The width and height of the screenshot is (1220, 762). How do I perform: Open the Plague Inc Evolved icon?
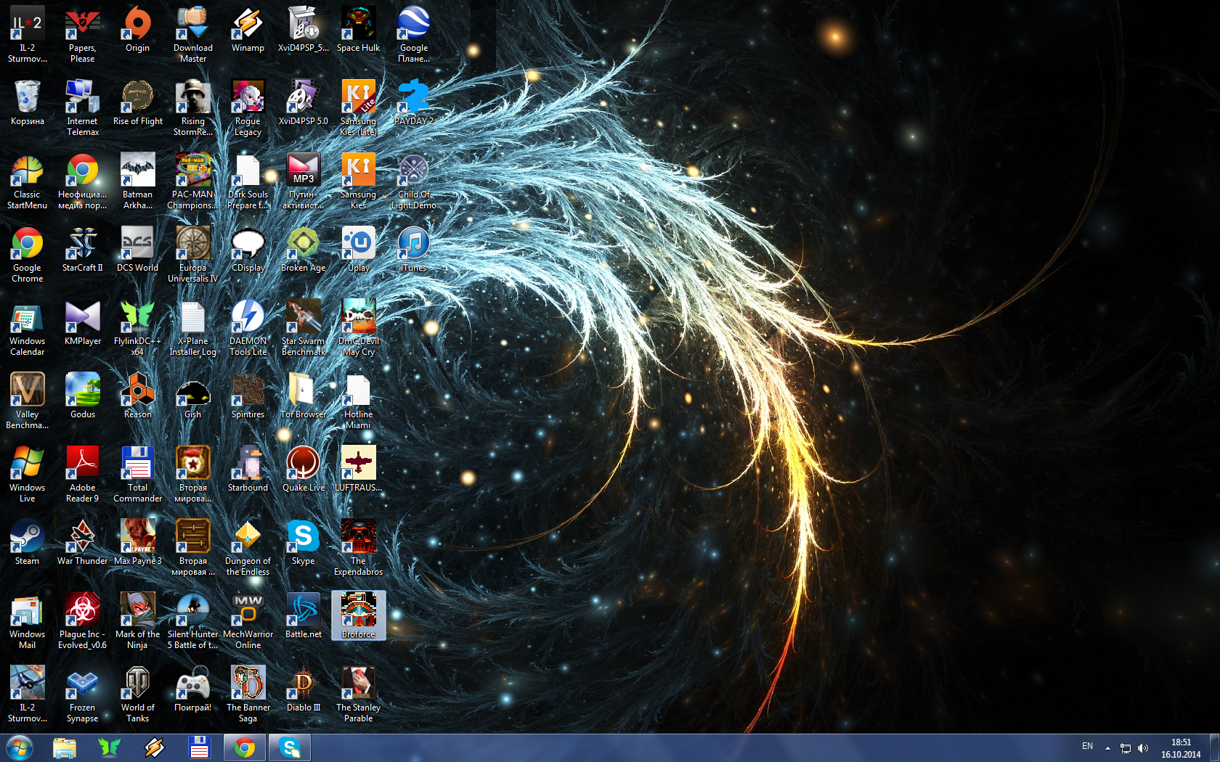tap(82, 620)
